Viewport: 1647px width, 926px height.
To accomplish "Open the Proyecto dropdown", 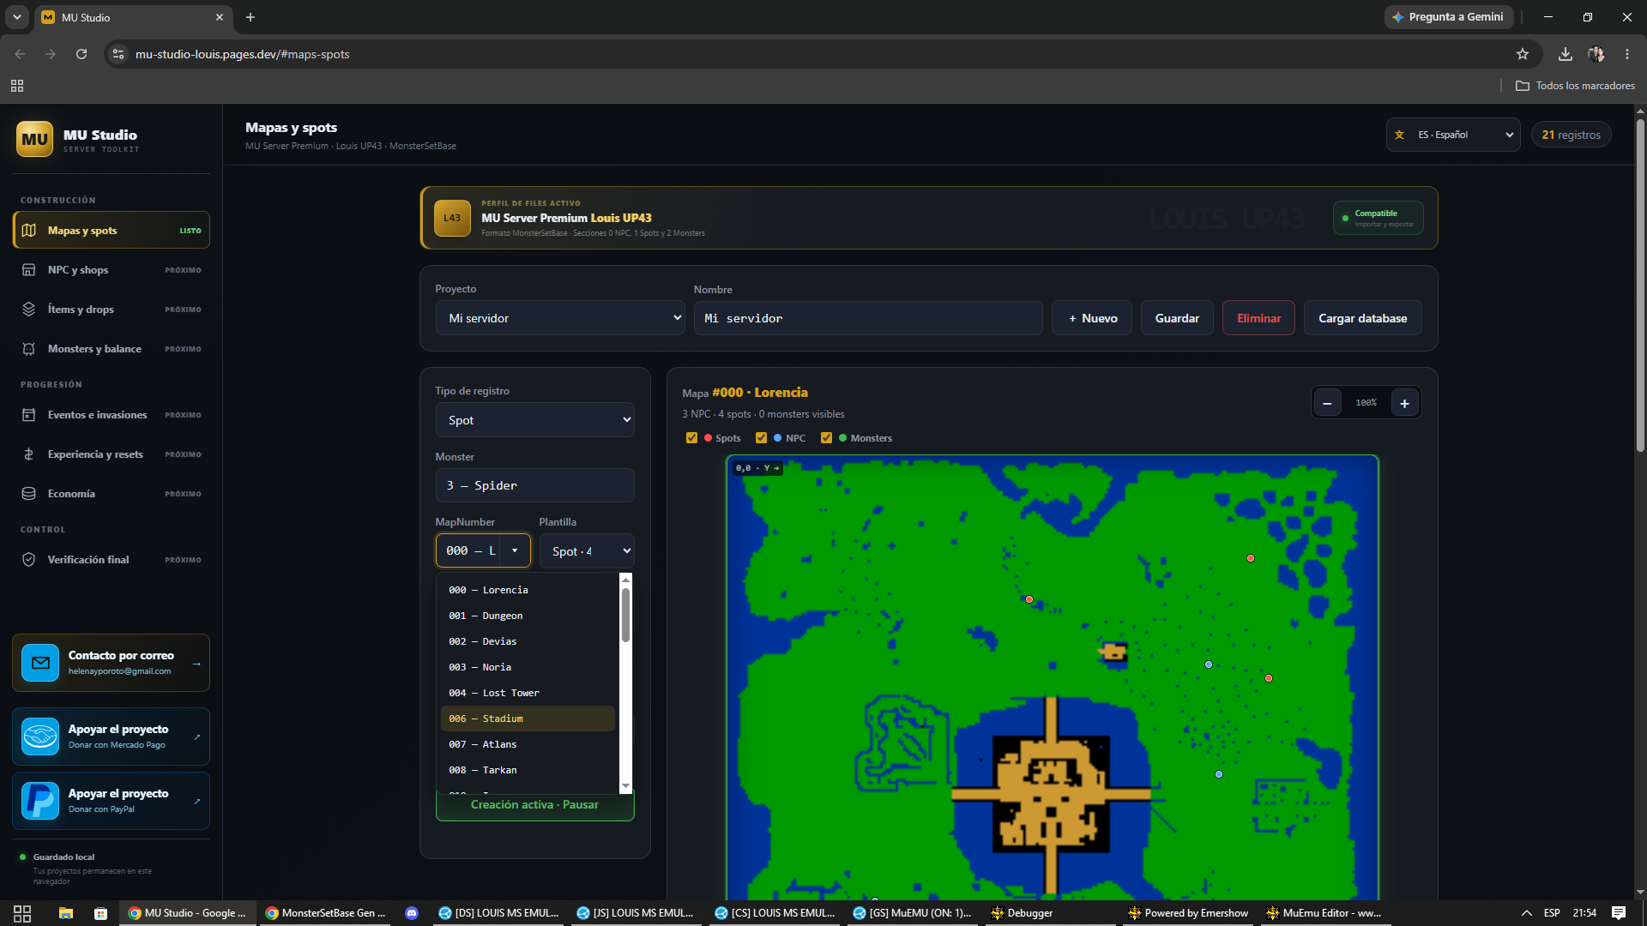I will [x=560, y=318].
